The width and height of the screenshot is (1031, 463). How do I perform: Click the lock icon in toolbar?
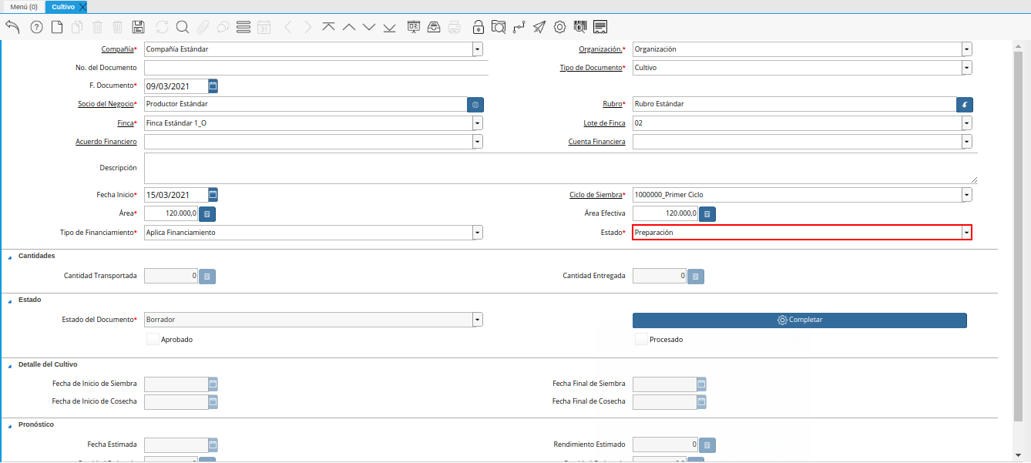click(x=479, y=27)
